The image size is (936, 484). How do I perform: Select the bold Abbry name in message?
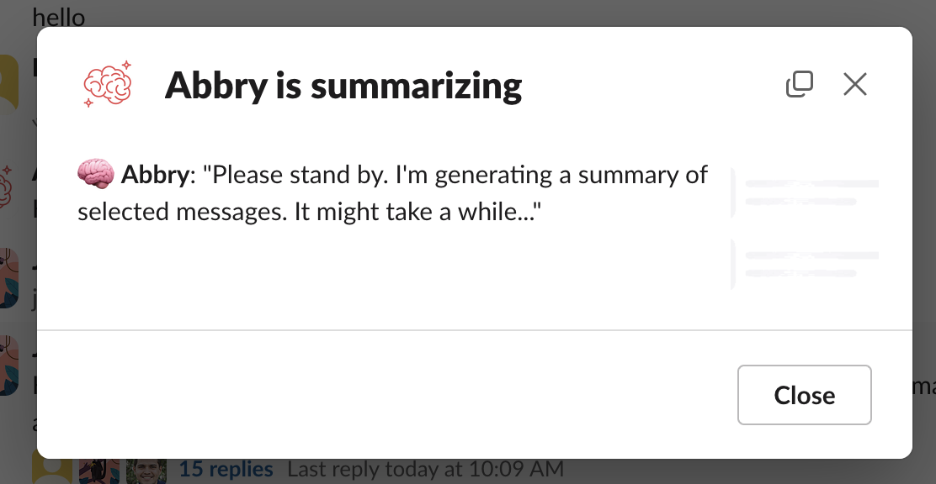pyautogui.click(x=155, y=176)
